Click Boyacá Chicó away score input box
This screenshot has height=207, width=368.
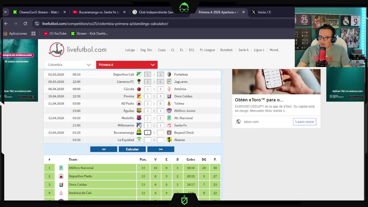click(160, 133)
